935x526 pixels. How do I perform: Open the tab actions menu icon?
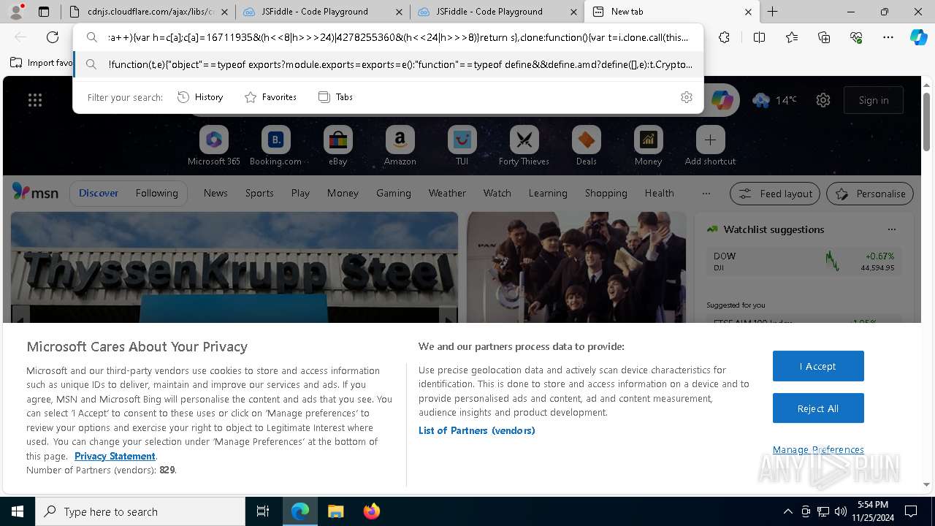44,12
